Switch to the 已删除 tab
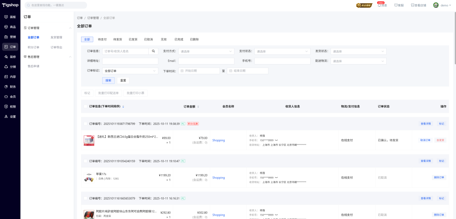Screen dimensions: 456x219 pyautogui.click(x=194, y=39)
